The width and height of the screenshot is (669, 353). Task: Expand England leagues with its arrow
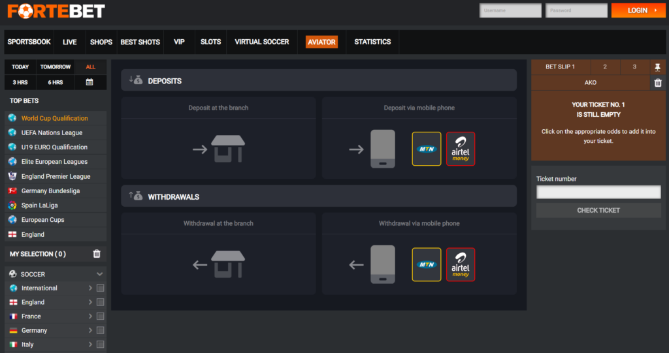[x=90, y=302]
